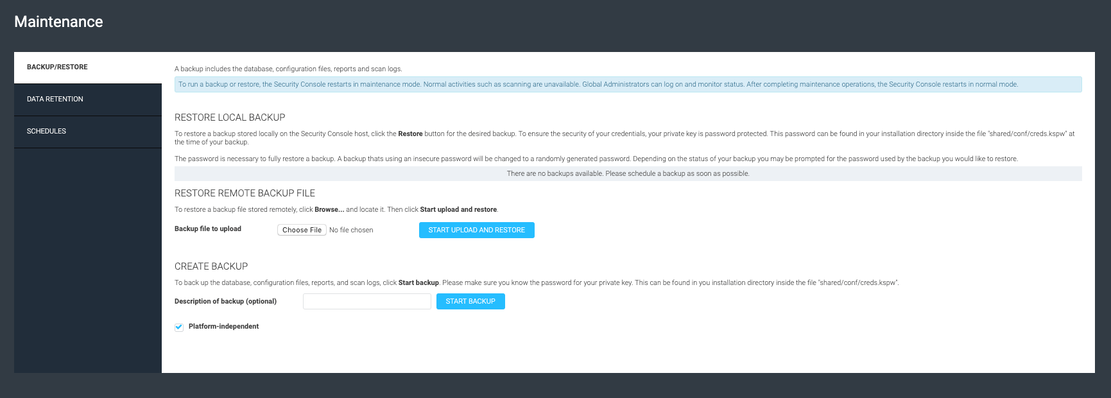Open the Backup/Restore tab
The image size is (1111, 398).
[x=88, y=67]
